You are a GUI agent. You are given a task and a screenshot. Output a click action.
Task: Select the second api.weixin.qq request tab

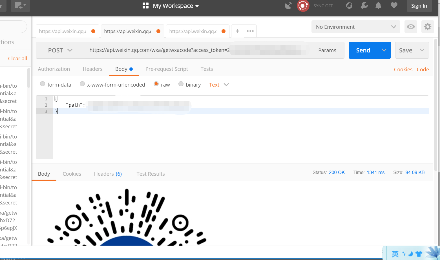(132, 31)
